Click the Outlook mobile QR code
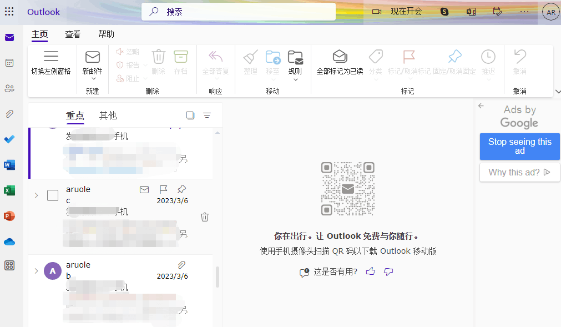 (348, 189)
